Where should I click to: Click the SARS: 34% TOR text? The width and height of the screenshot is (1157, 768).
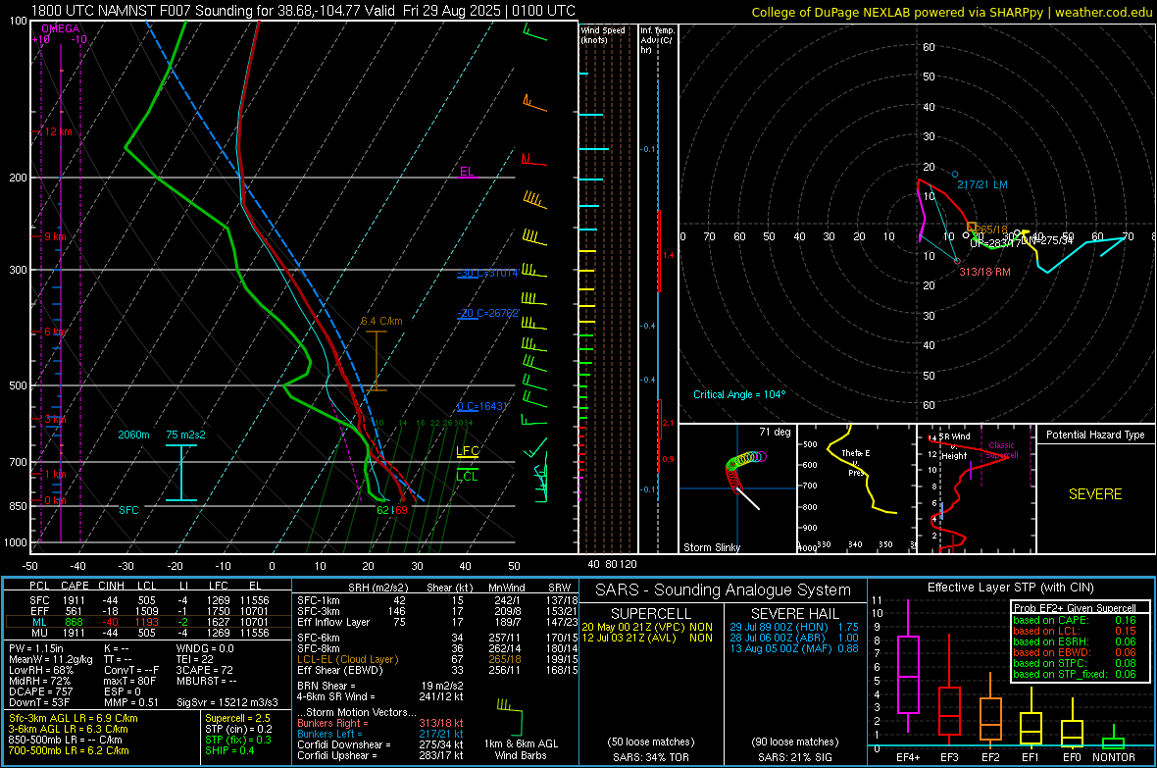point(652,757)
